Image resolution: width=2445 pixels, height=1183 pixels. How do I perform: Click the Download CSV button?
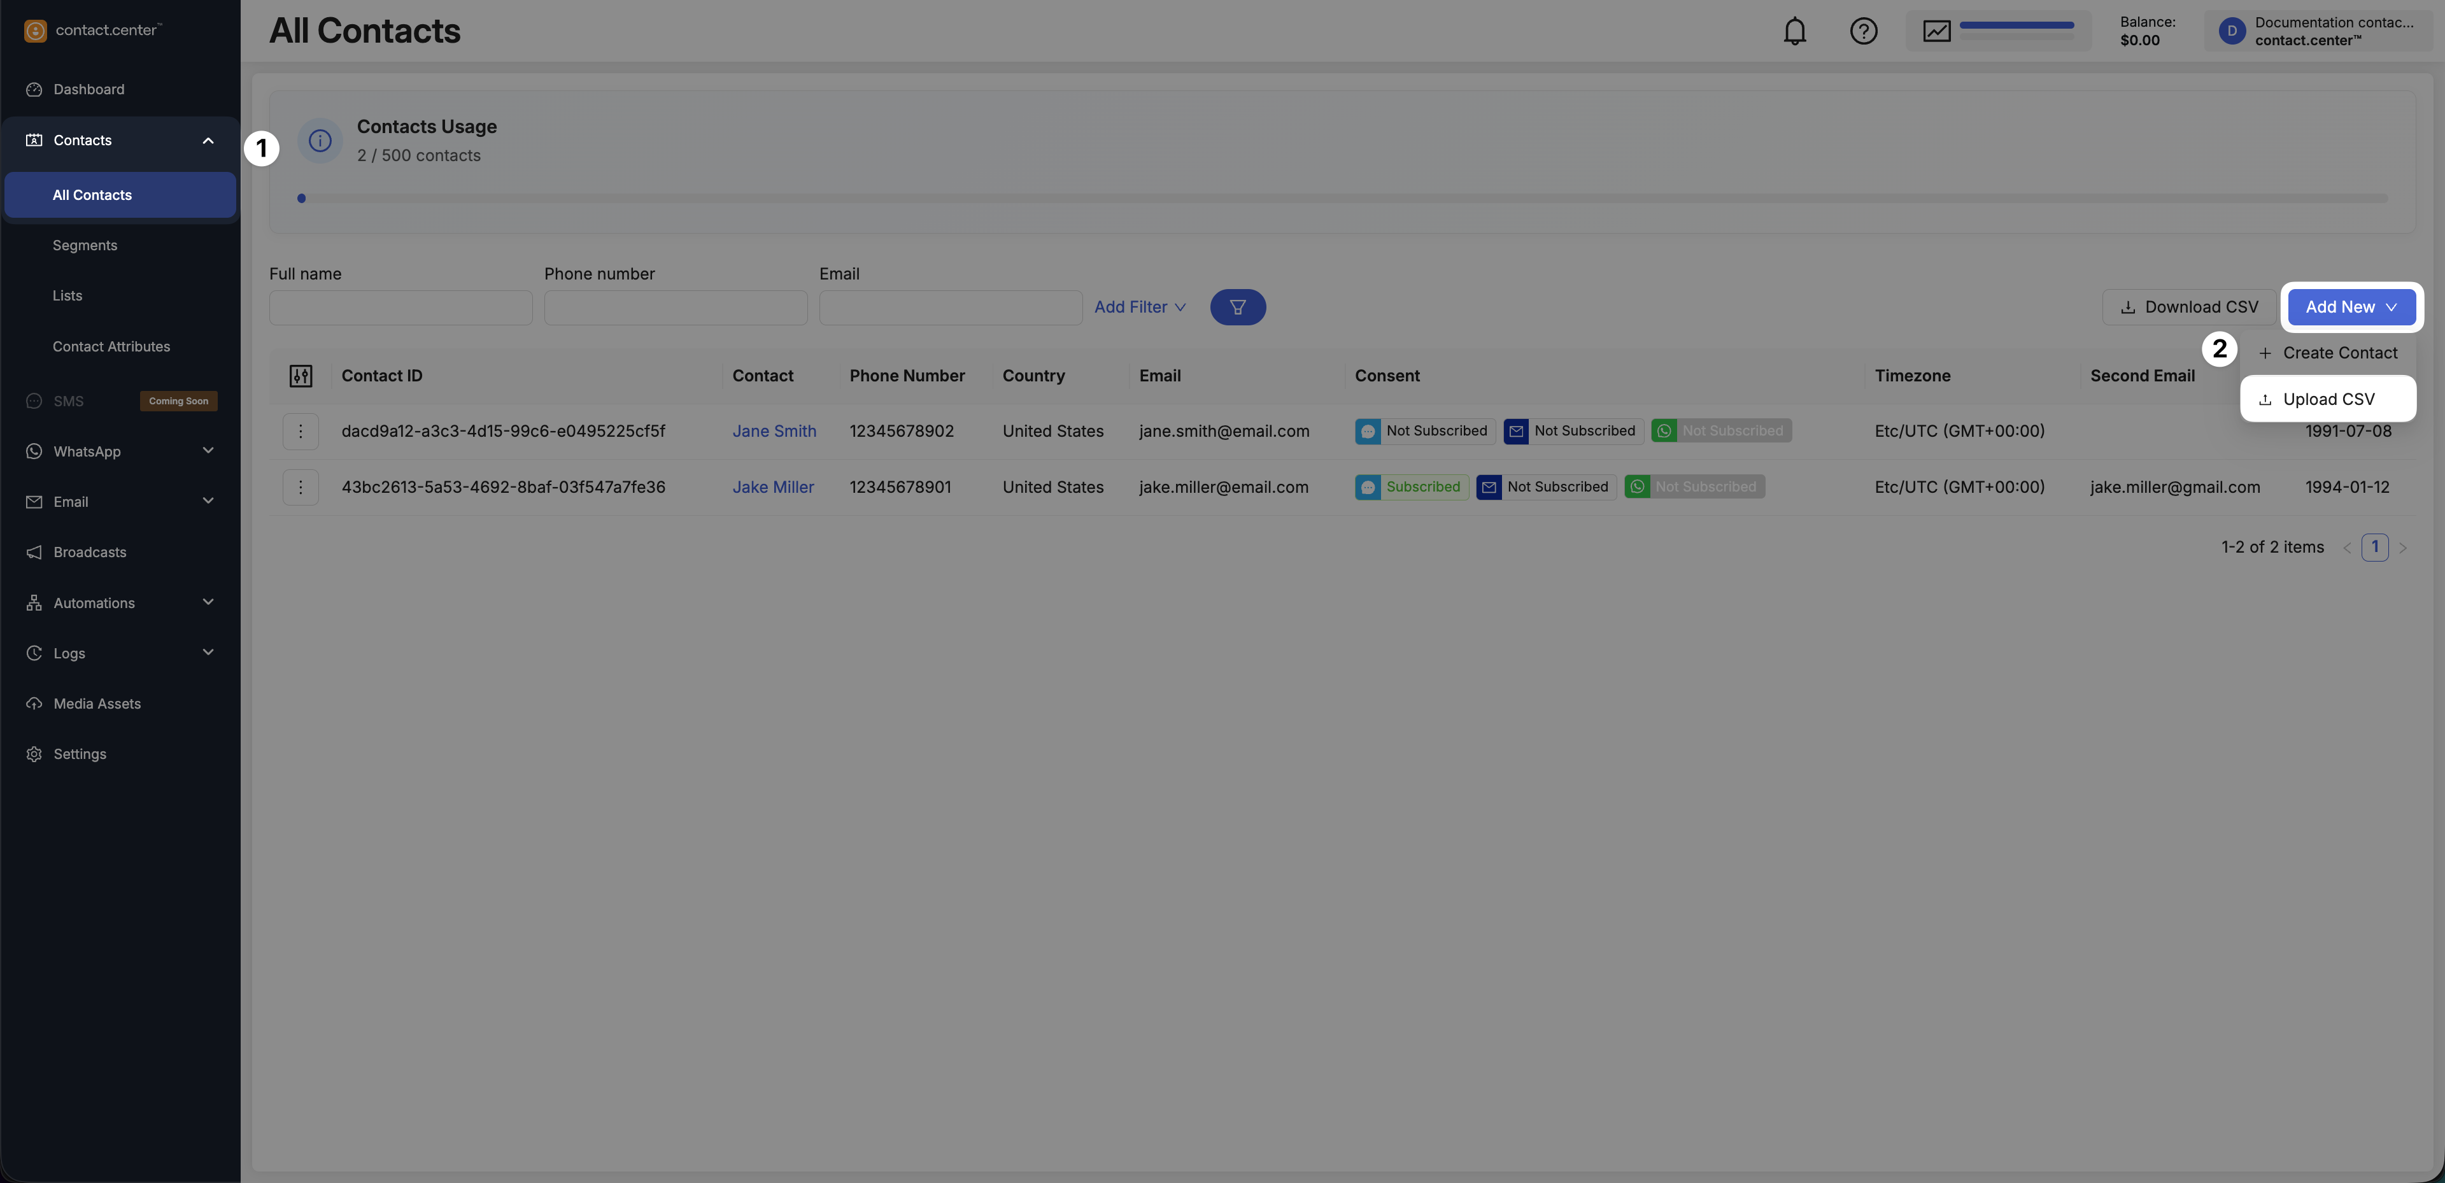2189,308
